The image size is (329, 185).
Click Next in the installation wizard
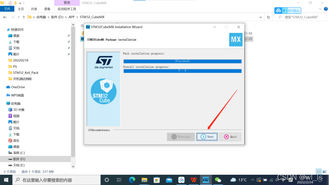click(207, 137)
